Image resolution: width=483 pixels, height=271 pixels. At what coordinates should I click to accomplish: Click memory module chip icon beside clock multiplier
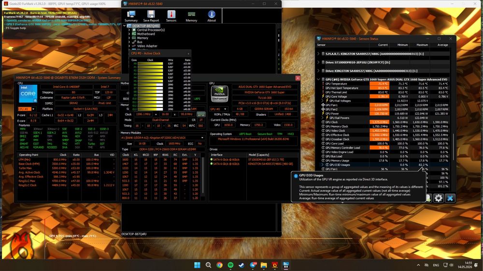point(201,114)
